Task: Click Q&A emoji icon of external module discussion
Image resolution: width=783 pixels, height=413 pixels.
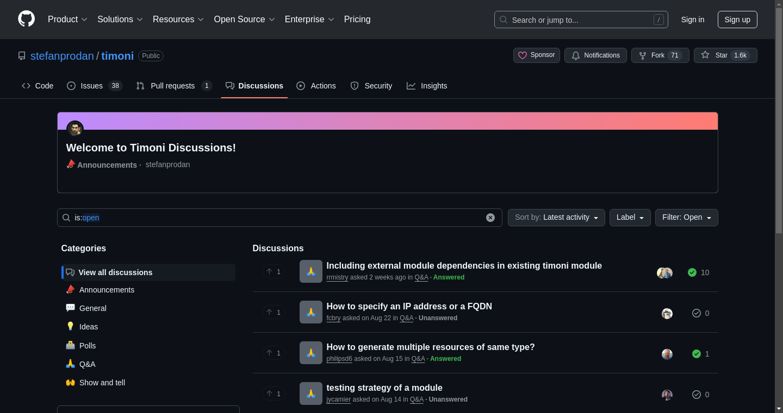Action: pos(311,271)
